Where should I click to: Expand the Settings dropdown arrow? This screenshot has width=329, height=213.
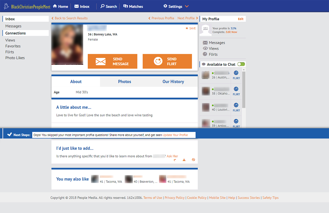point(187,6)
